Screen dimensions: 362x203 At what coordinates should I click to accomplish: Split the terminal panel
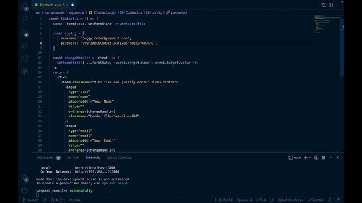point(317,157)
